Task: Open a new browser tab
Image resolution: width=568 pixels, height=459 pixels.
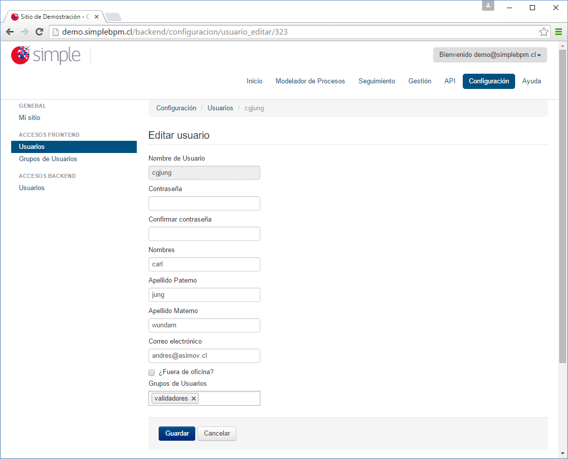Action: click(113, 16)
